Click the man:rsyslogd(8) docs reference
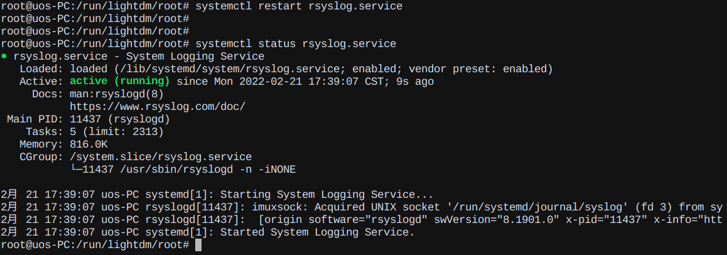 pyautogui.click(x=117, y=94)
